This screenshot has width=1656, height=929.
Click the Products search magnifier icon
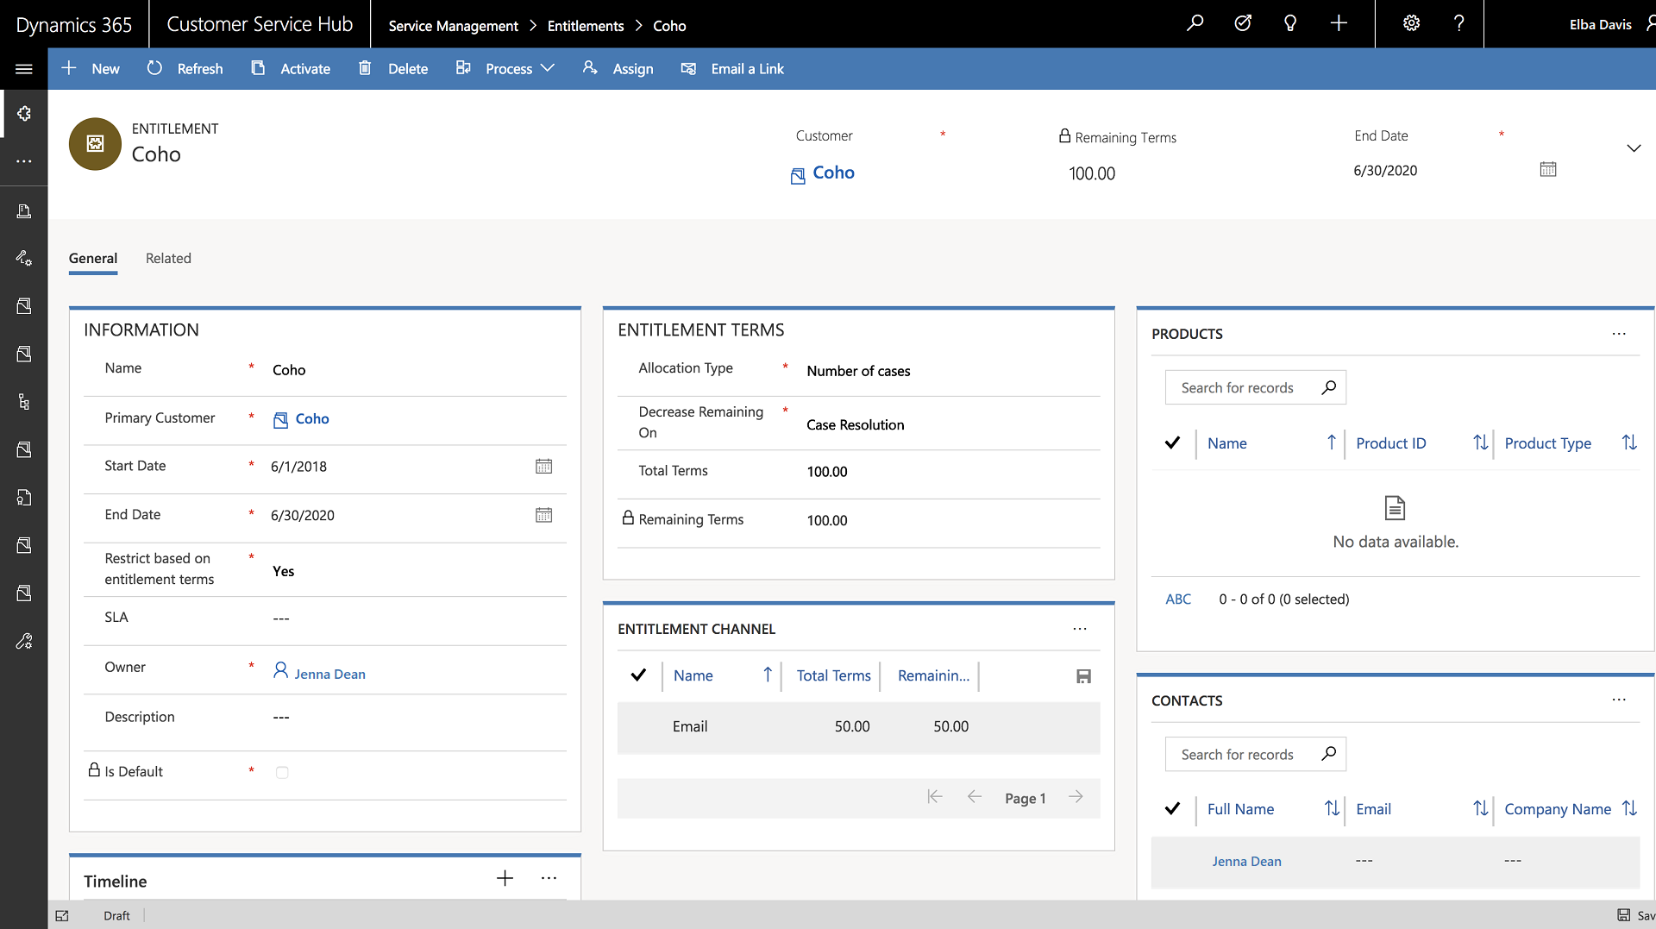point(1329,387)
